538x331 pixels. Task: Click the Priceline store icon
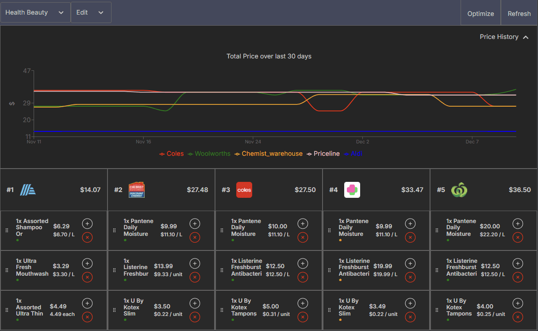click(352, 189)
